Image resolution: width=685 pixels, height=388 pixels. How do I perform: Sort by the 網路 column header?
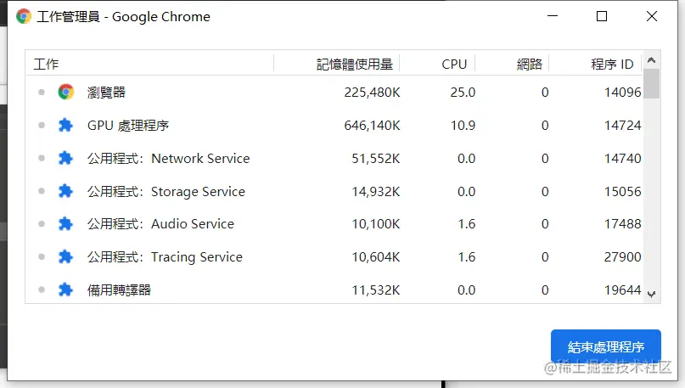coord(529,64)
